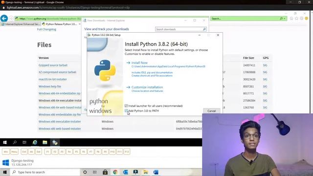The height and width of the screenshot is (176, 313).
Task: Click the magnifier in Internet Explorer's search box
Action: (x=281, y=19)
